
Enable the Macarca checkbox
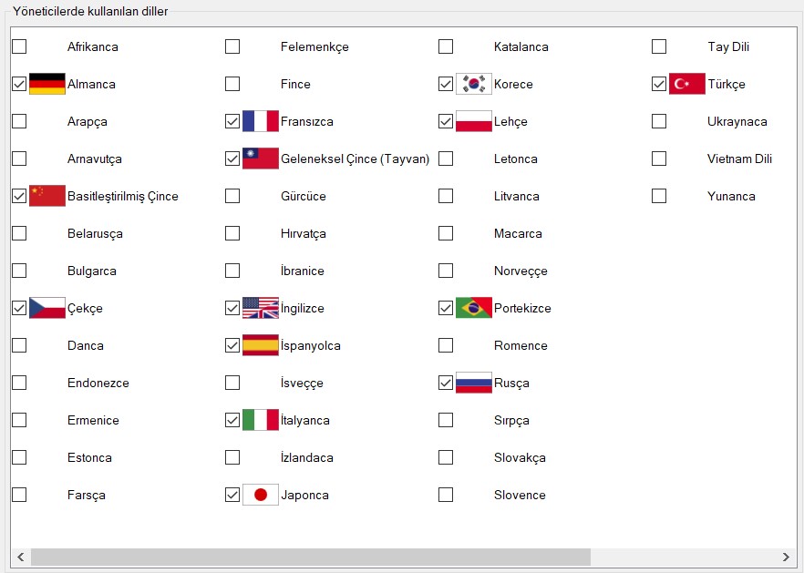tap(446, 233)
